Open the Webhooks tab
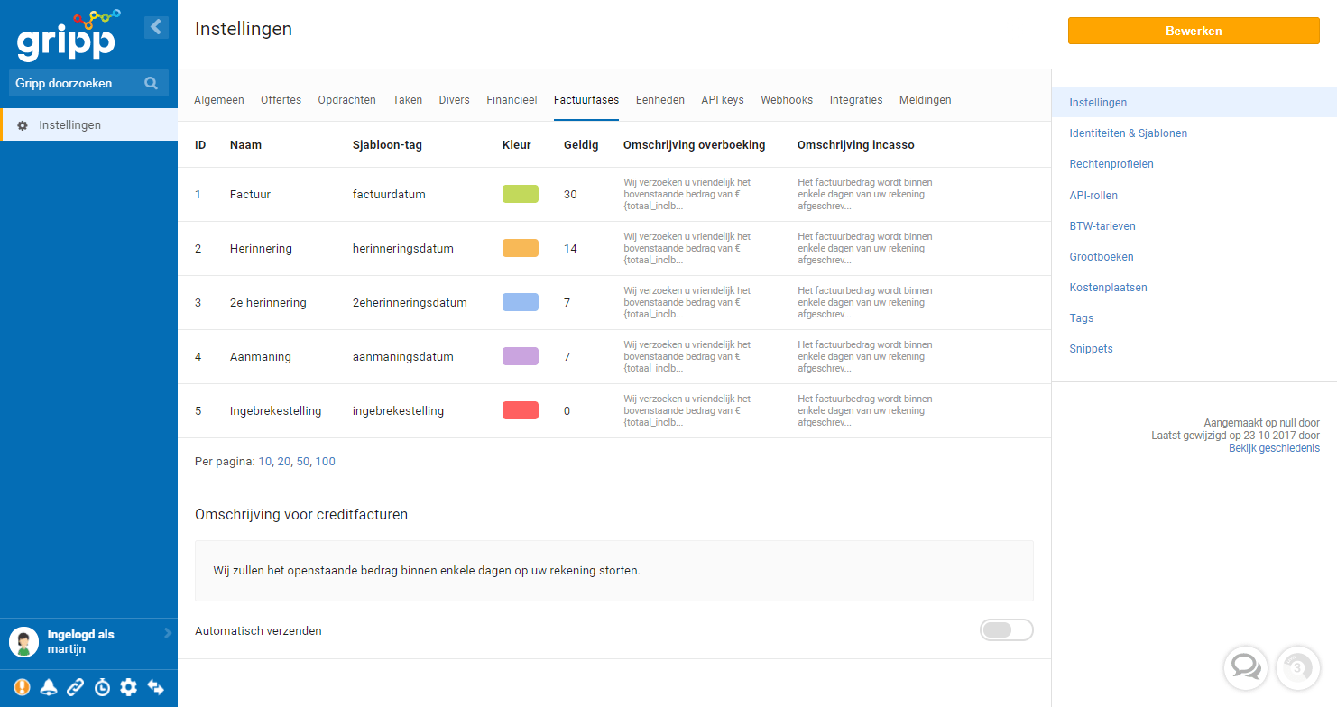1337x707 pixels. (787, 100)
